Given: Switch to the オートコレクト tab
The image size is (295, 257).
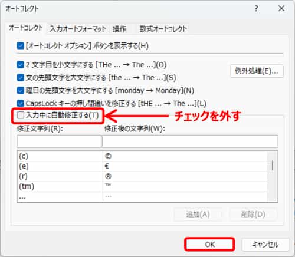Looking at the screenshot, I should [26, 28].
